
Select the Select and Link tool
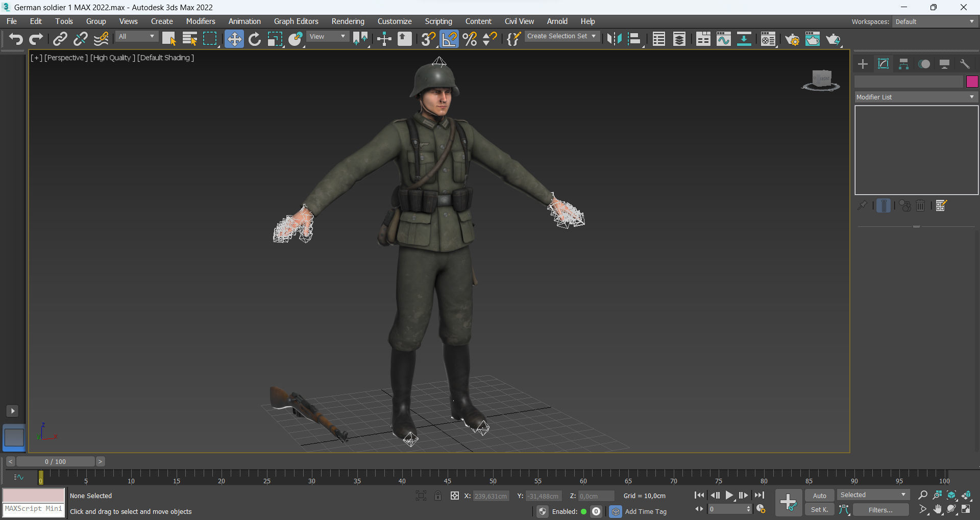(x=60, y=39)
